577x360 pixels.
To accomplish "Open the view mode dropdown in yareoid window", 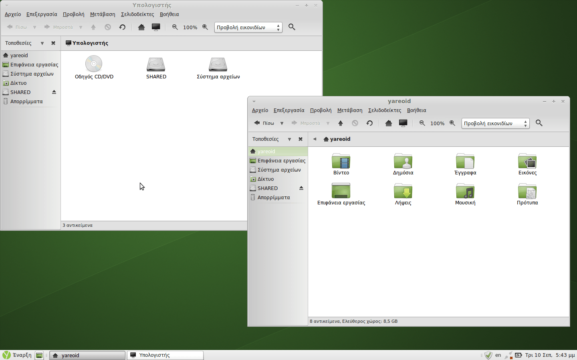I will click(495, 123).
